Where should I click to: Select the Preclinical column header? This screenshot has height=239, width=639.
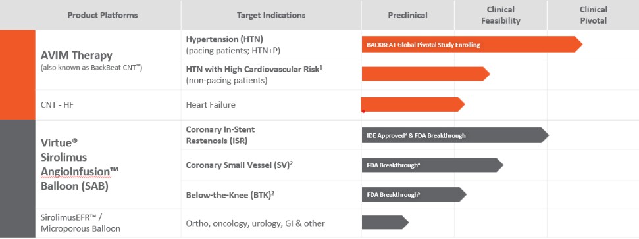coord(407,16)
